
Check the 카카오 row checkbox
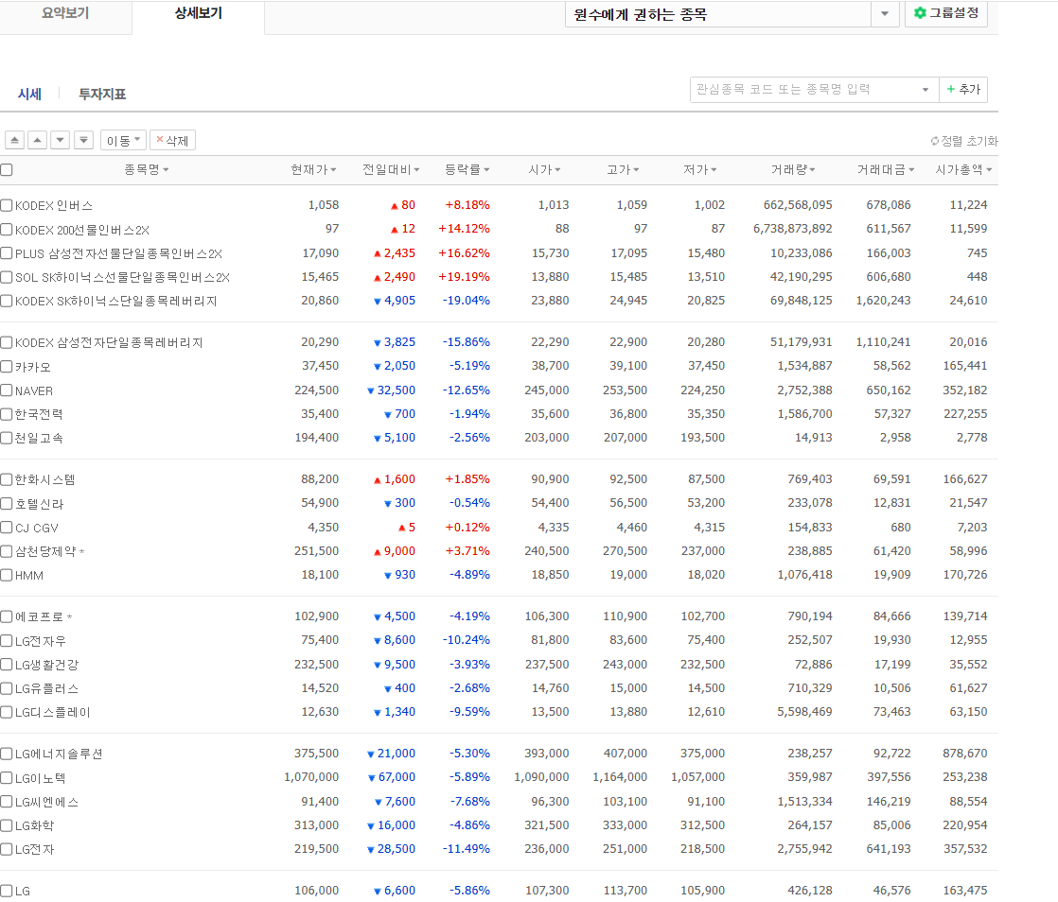point(7,366)
